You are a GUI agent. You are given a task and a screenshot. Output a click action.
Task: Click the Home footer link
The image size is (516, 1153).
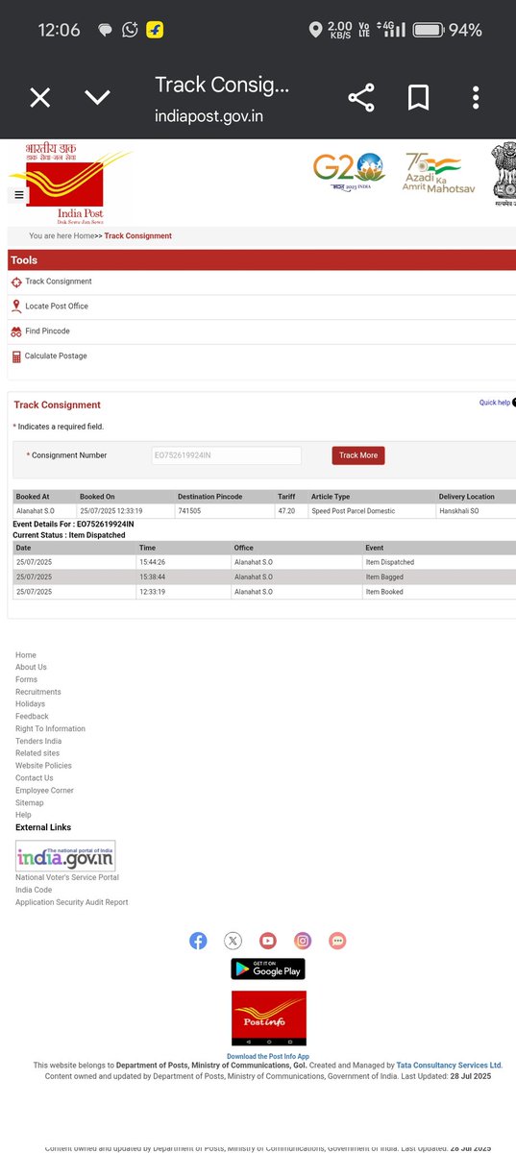point(26,655)
